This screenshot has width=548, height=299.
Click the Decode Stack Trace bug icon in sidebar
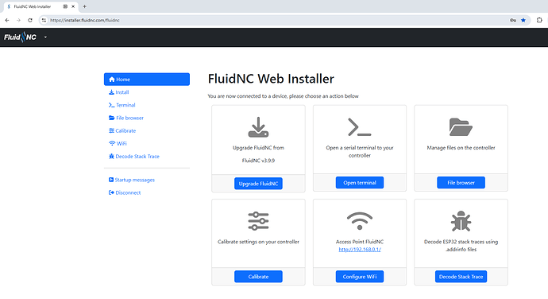pyautogui.click(x=111, y=157)
